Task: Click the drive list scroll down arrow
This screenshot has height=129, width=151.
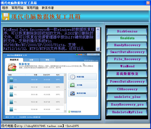Action: (65, 111)
